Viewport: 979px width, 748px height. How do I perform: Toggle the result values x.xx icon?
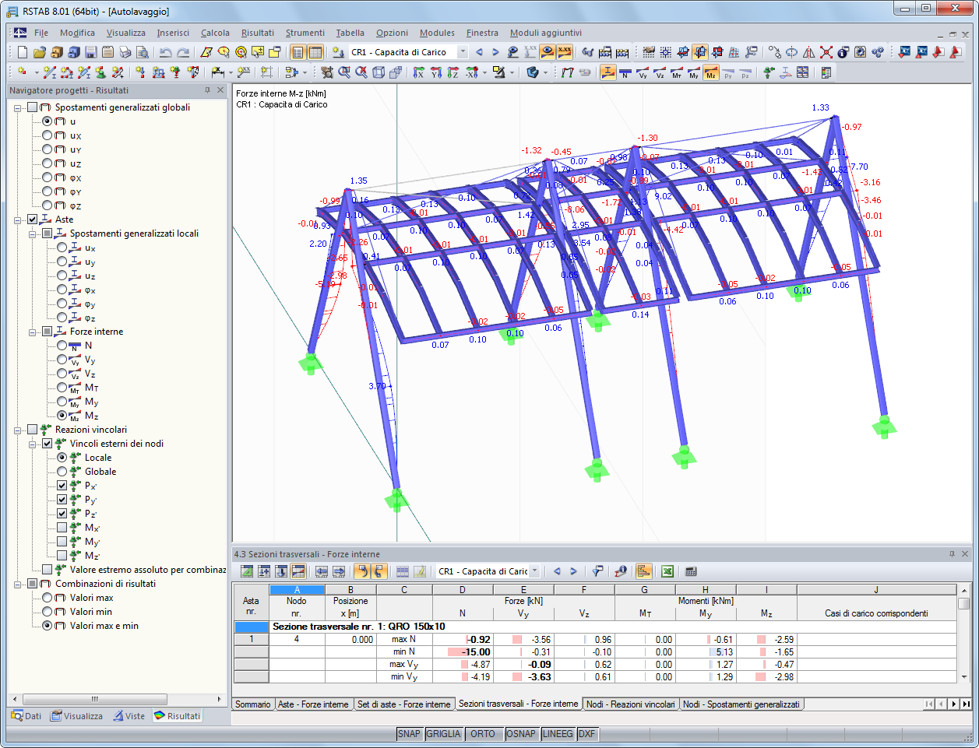565,52
